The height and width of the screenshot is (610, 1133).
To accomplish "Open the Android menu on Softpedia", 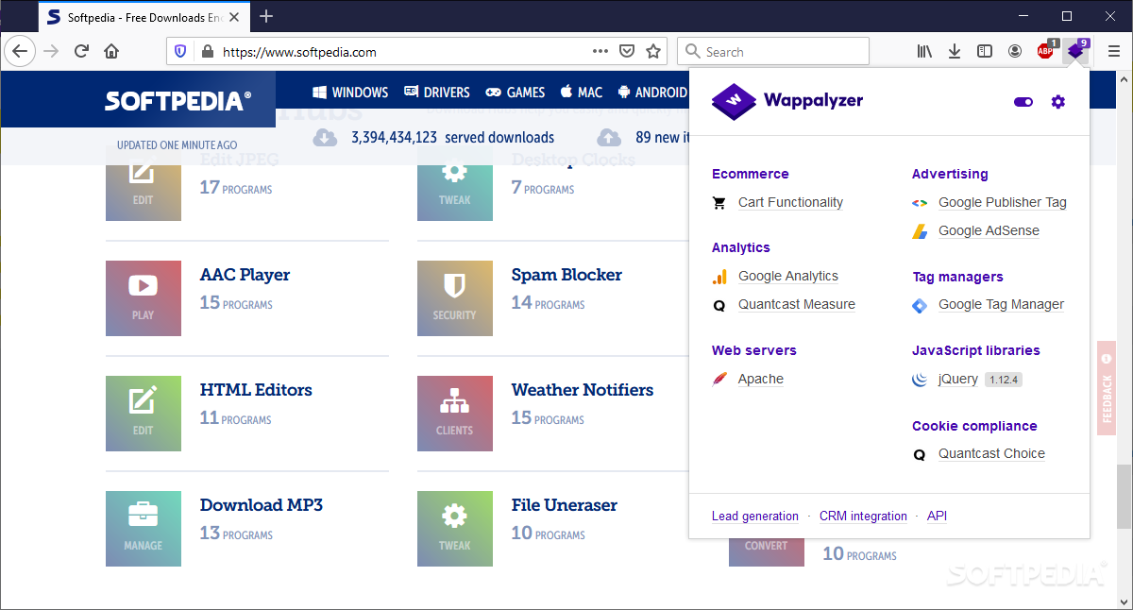I will (652, 92).
